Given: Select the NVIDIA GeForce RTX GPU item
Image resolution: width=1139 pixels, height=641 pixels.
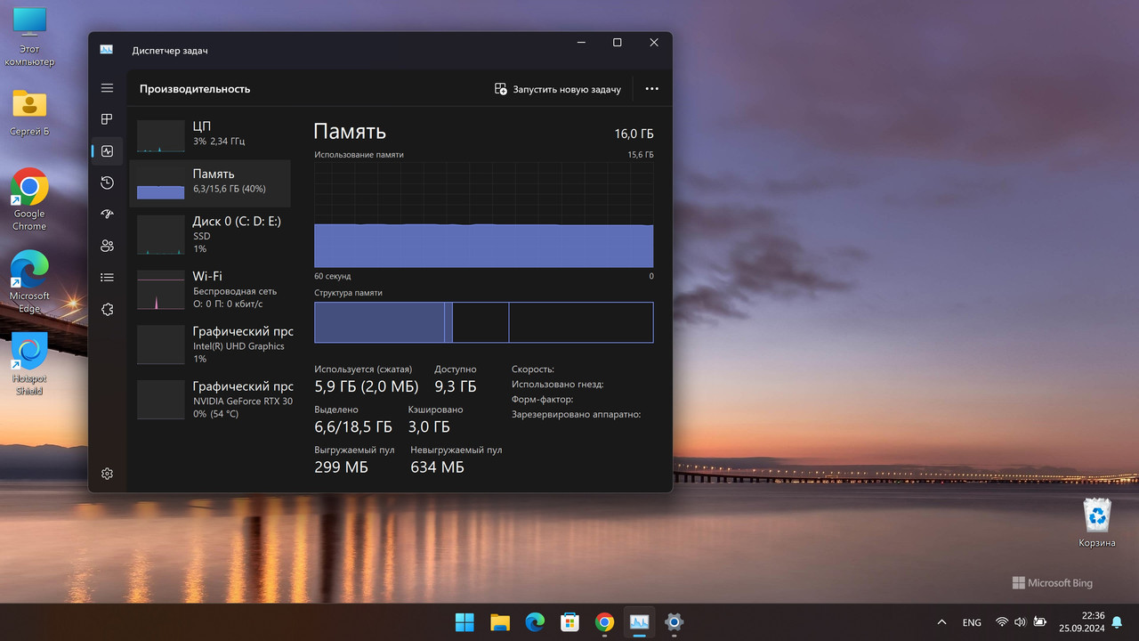Looking at the screenshot, I should pos(210,401).
